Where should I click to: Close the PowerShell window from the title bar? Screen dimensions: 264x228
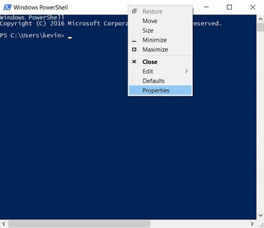[x=253, y=7]
